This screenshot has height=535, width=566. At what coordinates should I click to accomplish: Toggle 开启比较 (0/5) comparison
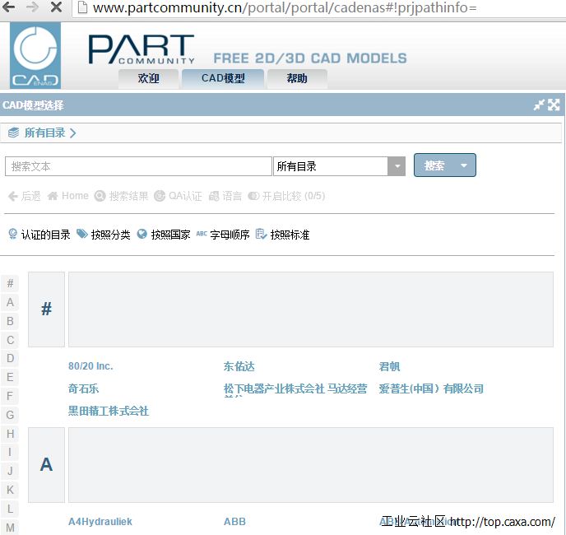286,196
